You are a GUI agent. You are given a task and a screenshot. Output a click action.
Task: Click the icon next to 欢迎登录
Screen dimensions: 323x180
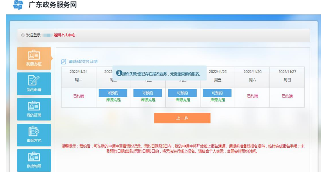click(23, 35)
